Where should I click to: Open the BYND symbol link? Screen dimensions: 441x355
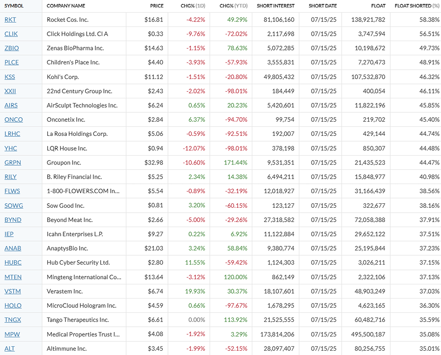pos(13,220)
